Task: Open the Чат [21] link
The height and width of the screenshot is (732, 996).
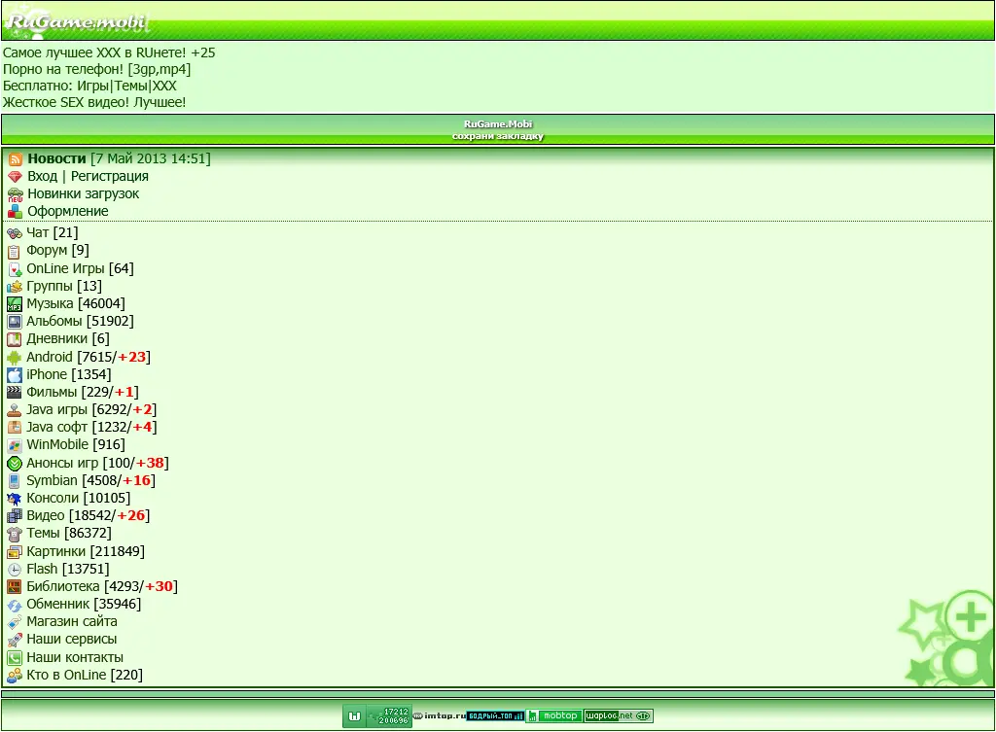Action: [x=53, y=233]
